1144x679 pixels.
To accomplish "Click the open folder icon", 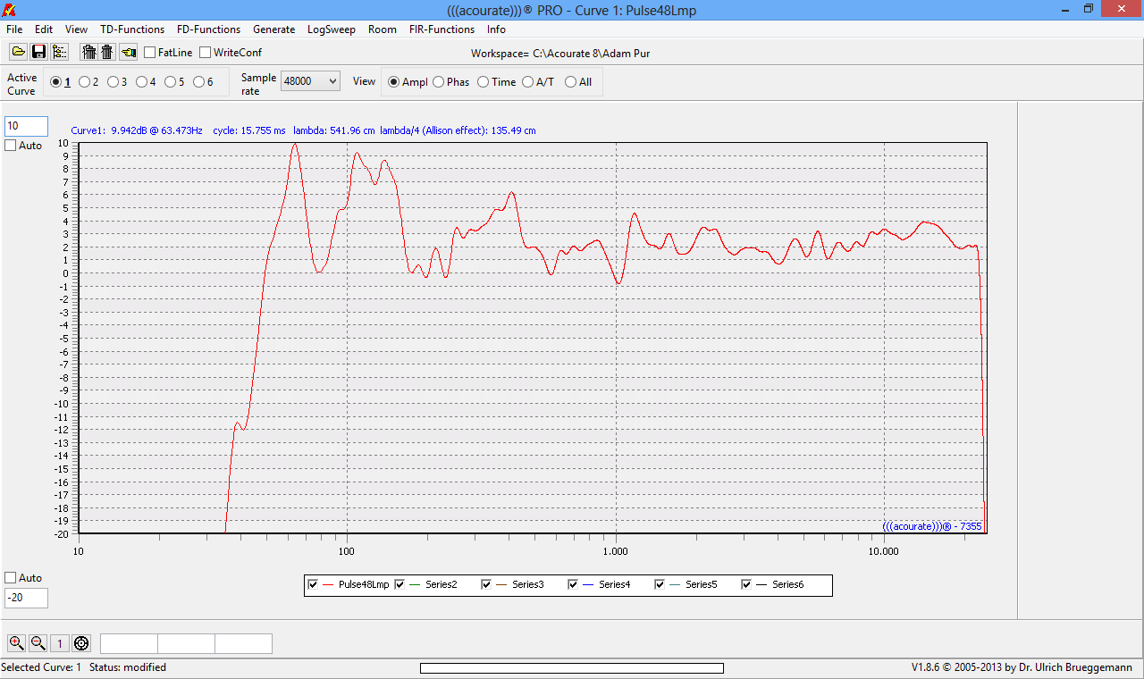I will 18,53.
